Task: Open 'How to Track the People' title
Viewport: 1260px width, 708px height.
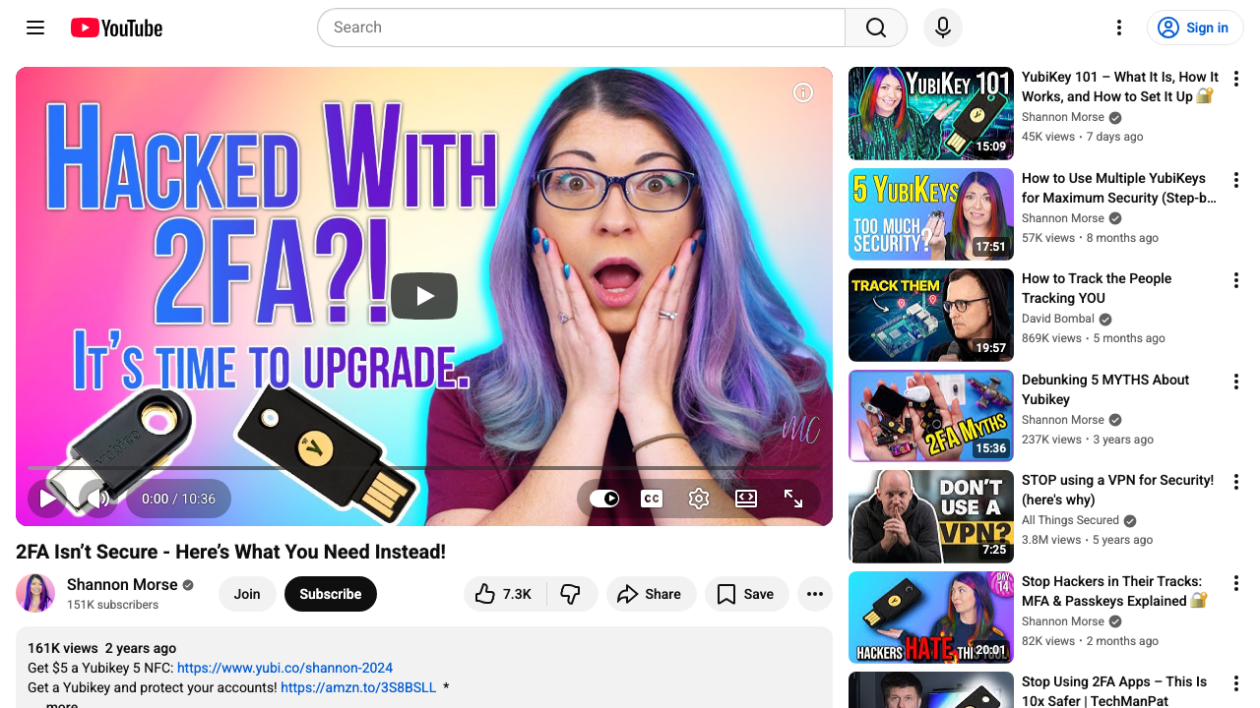Action: 1097,288
